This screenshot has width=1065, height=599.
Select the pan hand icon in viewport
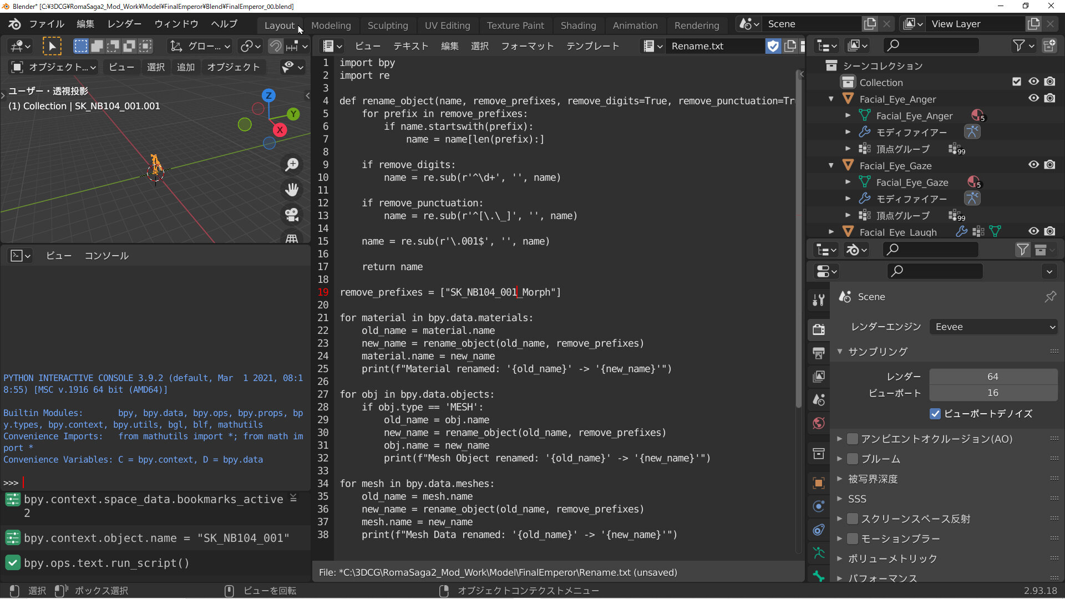292,190
